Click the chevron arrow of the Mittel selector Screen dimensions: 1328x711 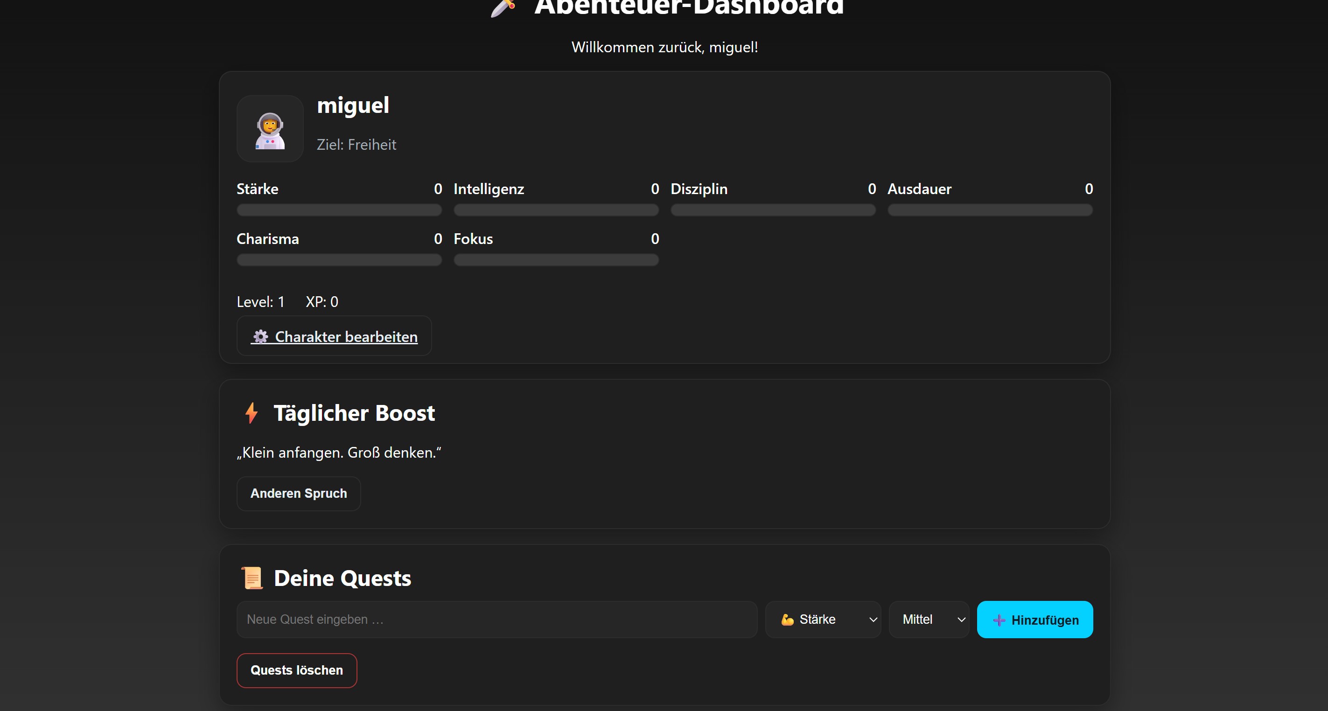pyautogui.click(x=961, y=619)
